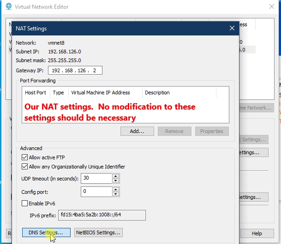Viewport: 281px width, 244px height.
Task: Toggle Allow active FTP checkbox
Action: tap(24, 157)
